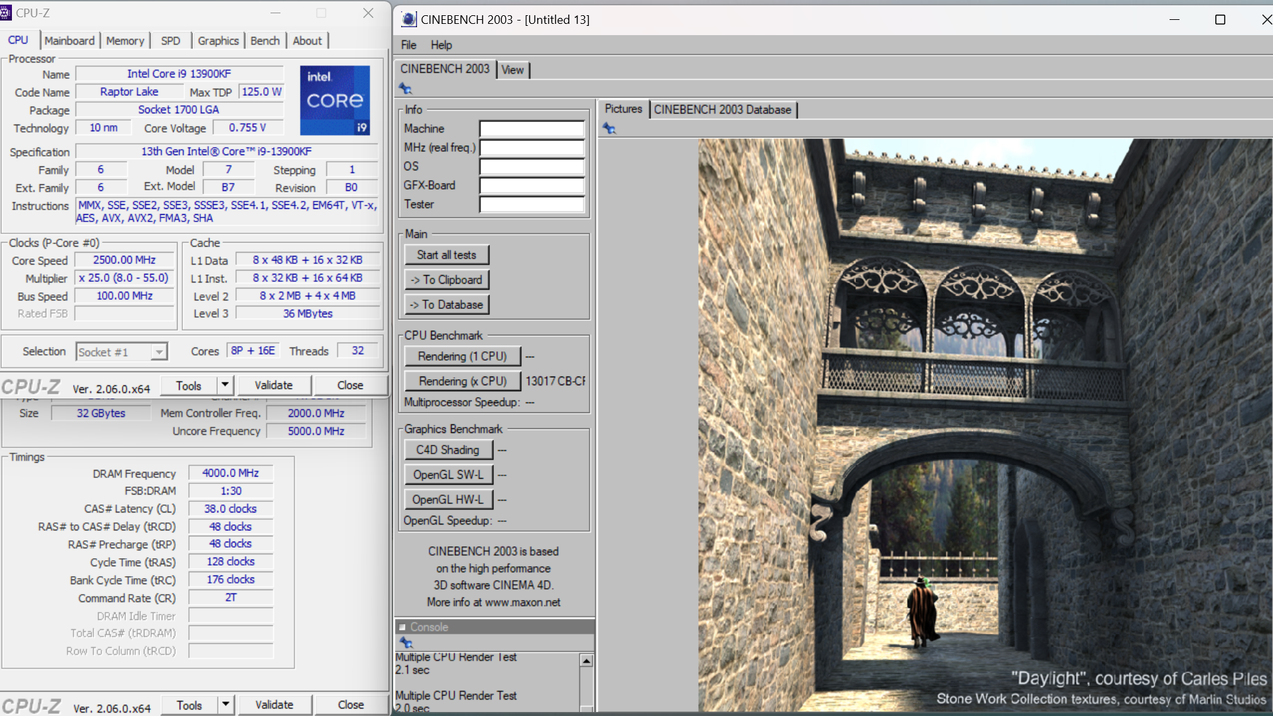This screenshot has width=1273, height=716.
Task: Run the OpenGL HW-L test
Action: click(448, 500)
